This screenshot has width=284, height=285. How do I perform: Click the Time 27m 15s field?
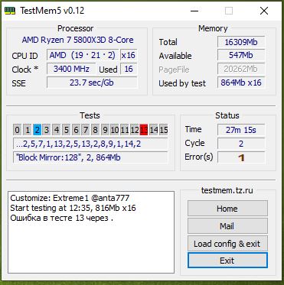241,130
